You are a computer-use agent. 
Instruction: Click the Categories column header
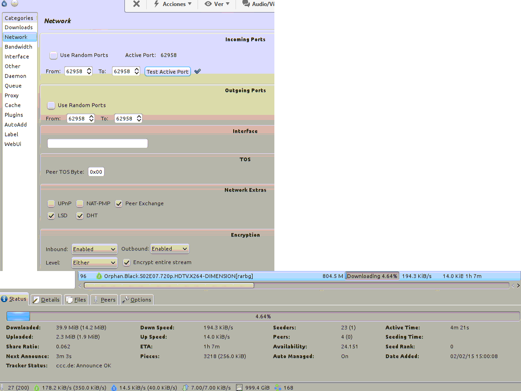click(19, 18)
